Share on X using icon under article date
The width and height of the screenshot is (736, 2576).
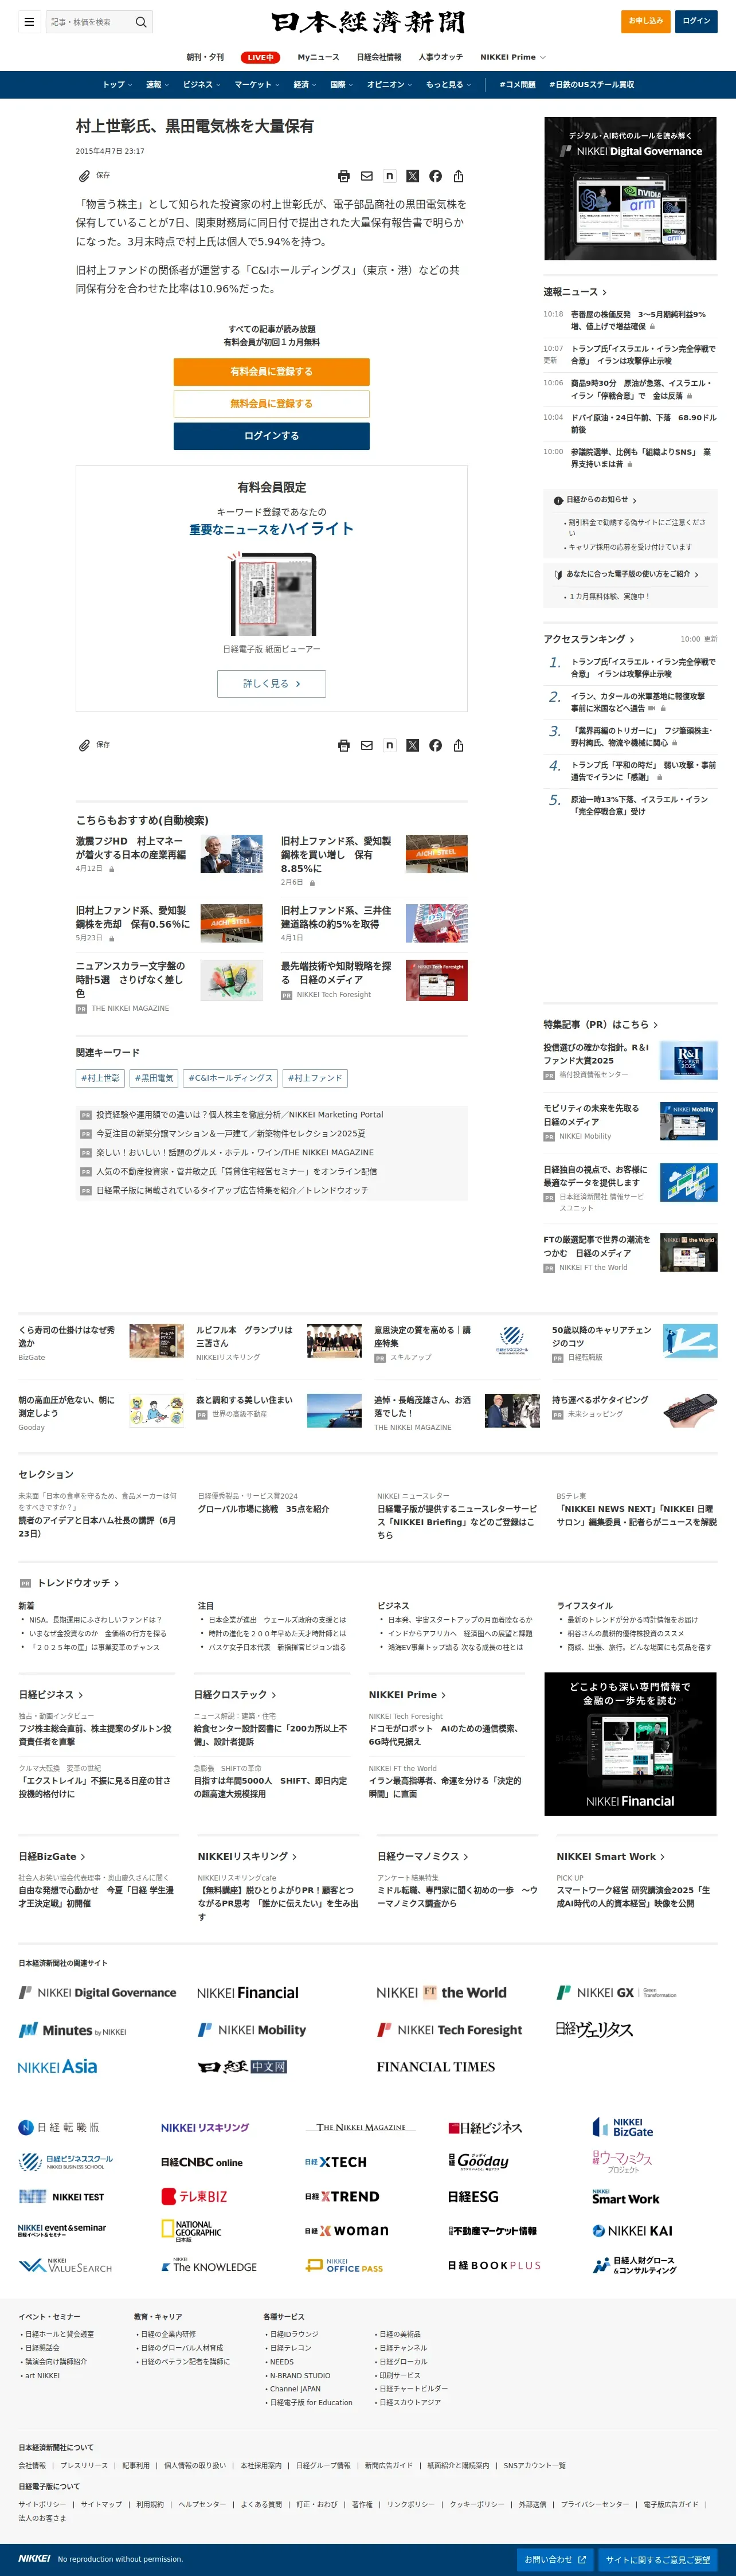point(412,176)
